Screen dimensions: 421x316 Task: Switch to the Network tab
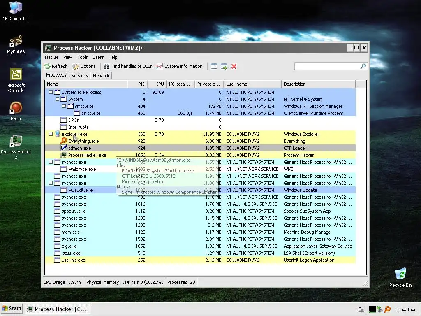click(101, 76)
